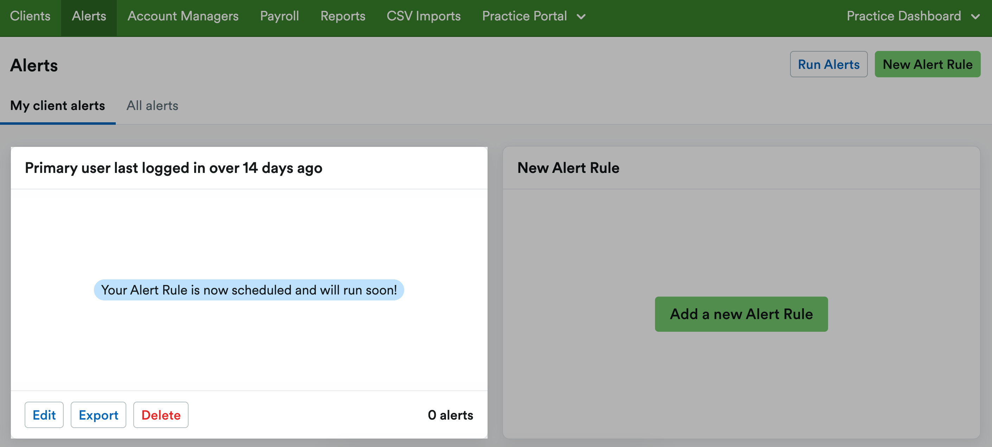
Task: Open the Payroll section
Action: click(x=279, y=16)
